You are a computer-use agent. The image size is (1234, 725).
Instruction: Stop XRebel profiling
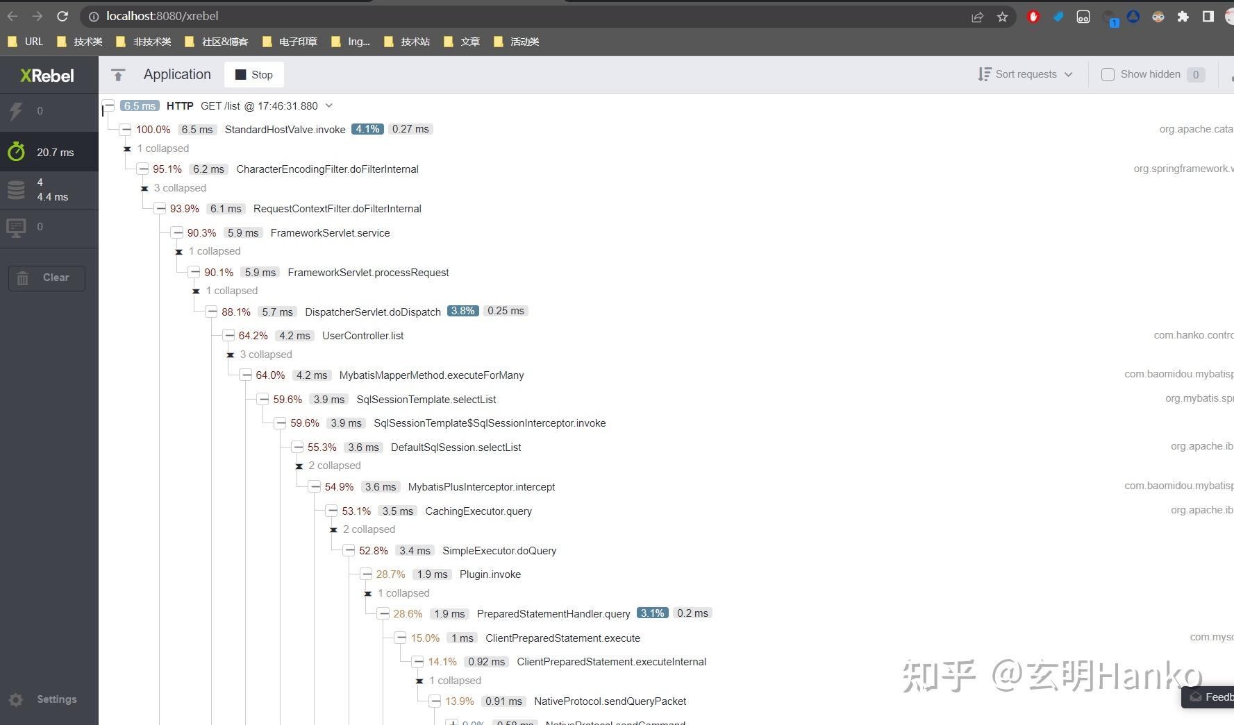coord(254,75)
